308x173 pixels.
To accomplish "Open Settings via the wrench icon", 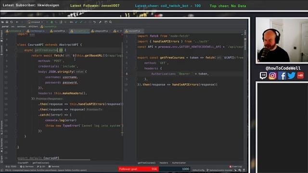I will pos(100,22).
